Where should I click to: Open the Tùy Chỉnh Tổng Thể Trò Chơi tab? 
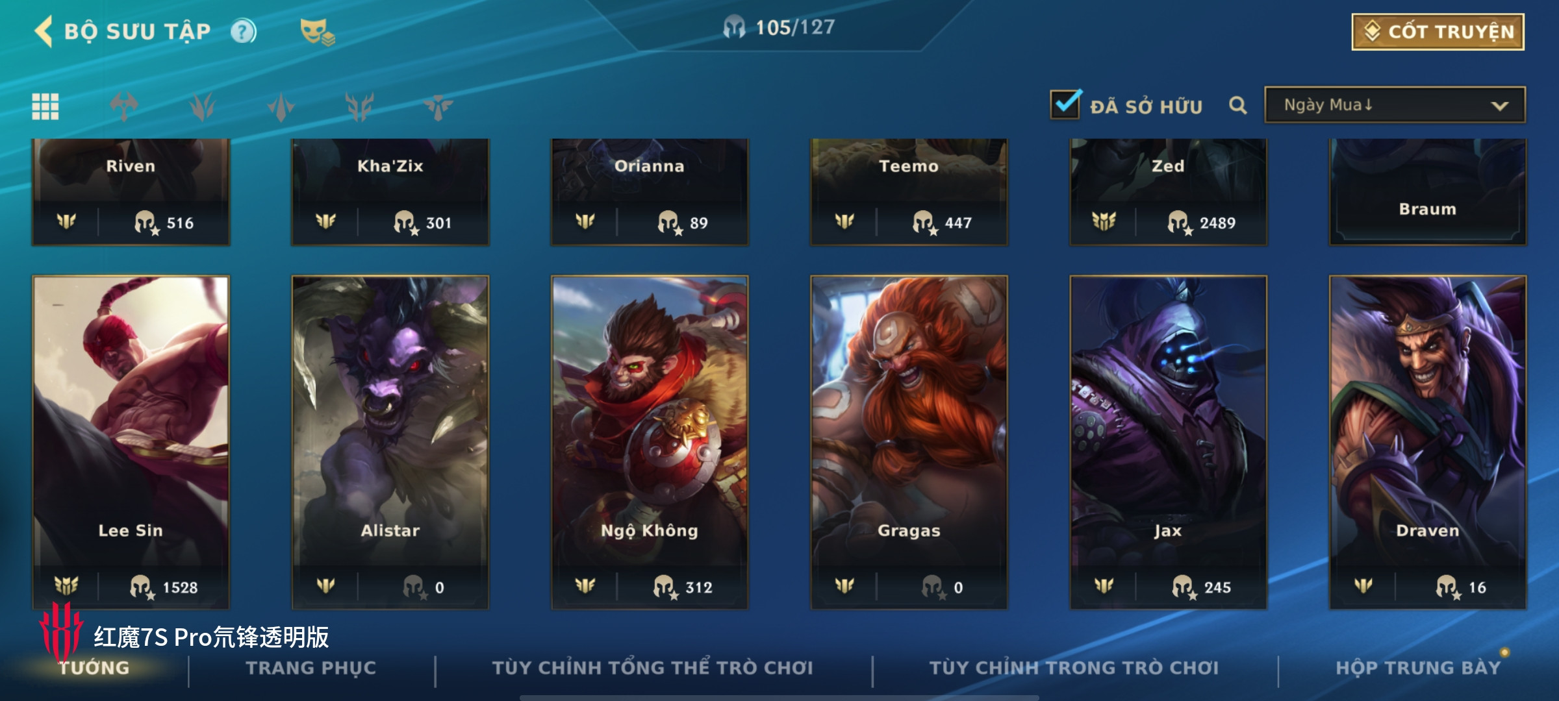pyautogui.click(x=653, y=668)
